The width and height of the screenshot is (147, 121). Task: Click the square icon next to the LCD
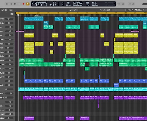pyautogui.click(x=123, y=4)
